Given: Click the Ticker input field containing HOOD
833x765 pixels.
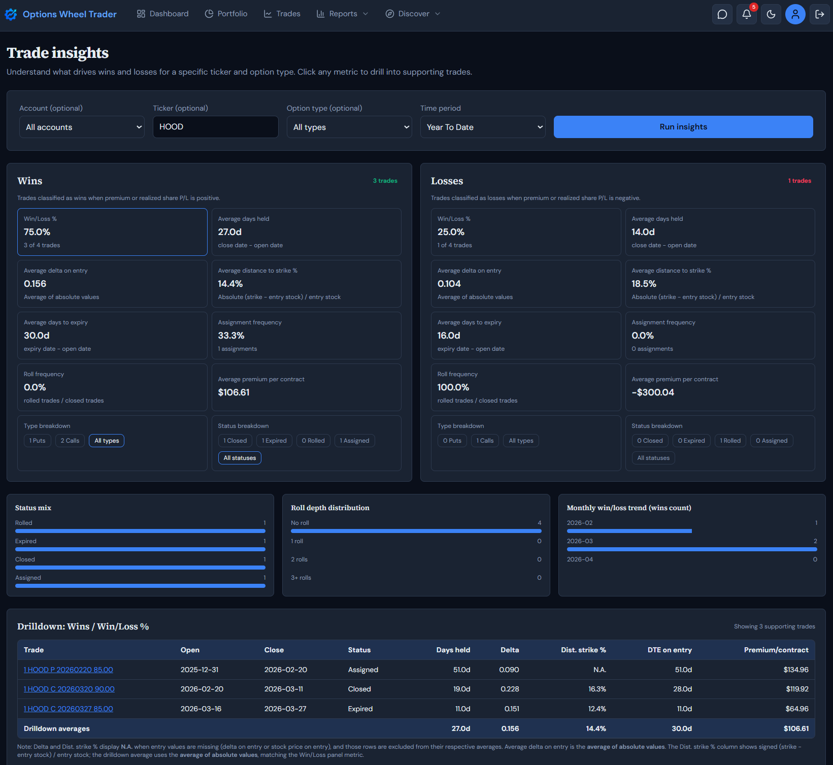Looking at the screenshot, I should (215, 127).
